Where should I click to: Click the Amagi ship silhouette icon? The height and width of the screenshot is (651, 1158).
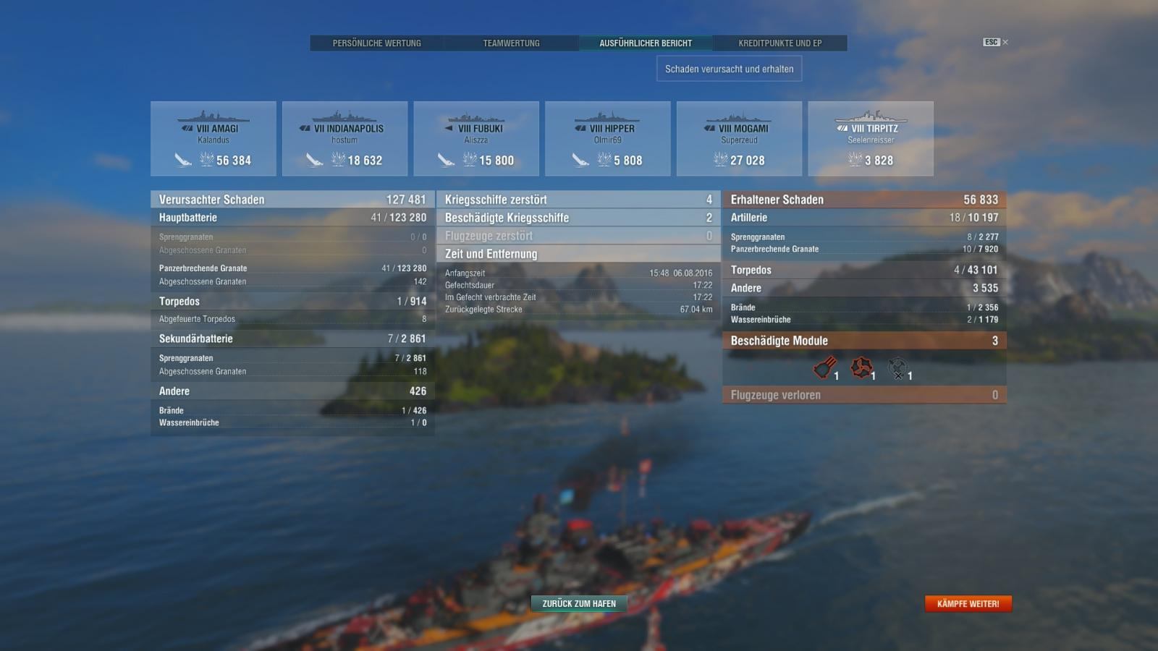coord(214,116)
